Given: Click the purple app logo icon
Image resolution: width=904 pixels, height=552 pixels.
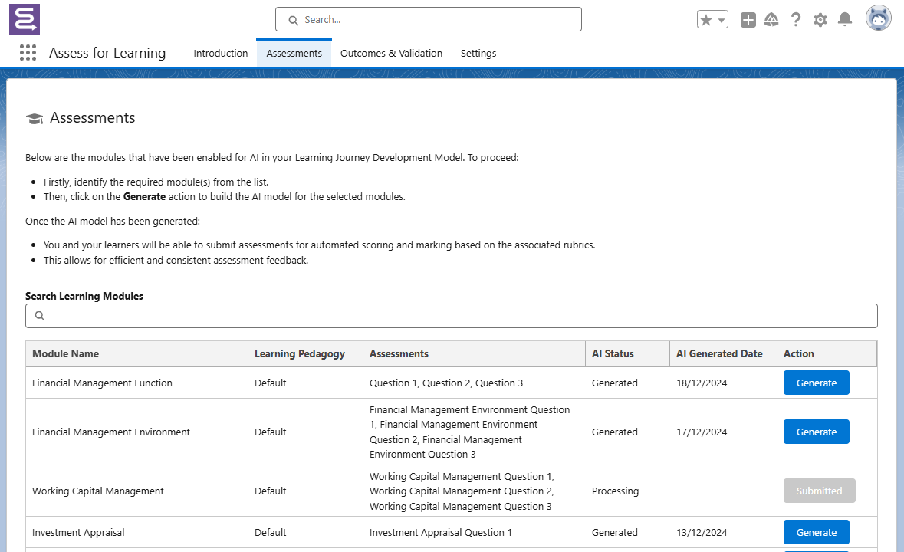Looking at the screenshot, I should (25, 19).
